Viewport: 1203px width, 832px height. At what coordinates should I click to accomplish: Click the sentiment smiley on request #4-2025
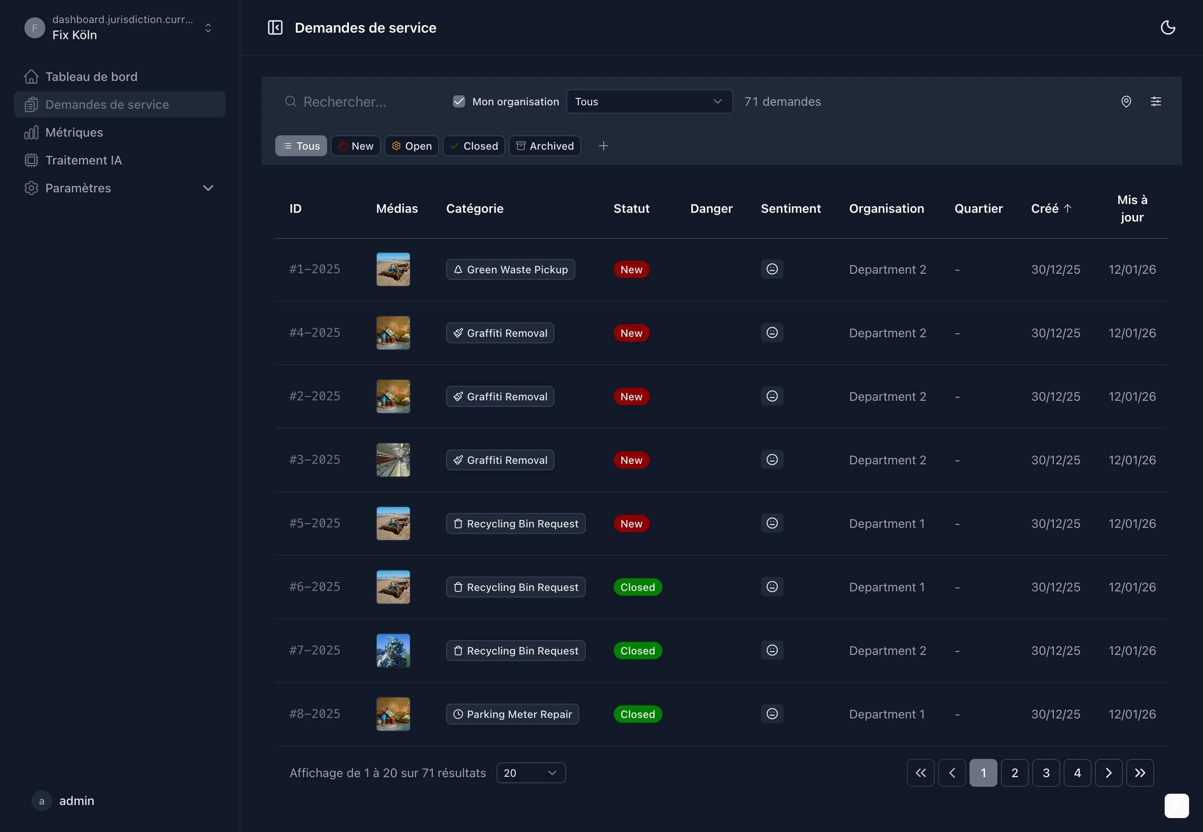(772, 332)
